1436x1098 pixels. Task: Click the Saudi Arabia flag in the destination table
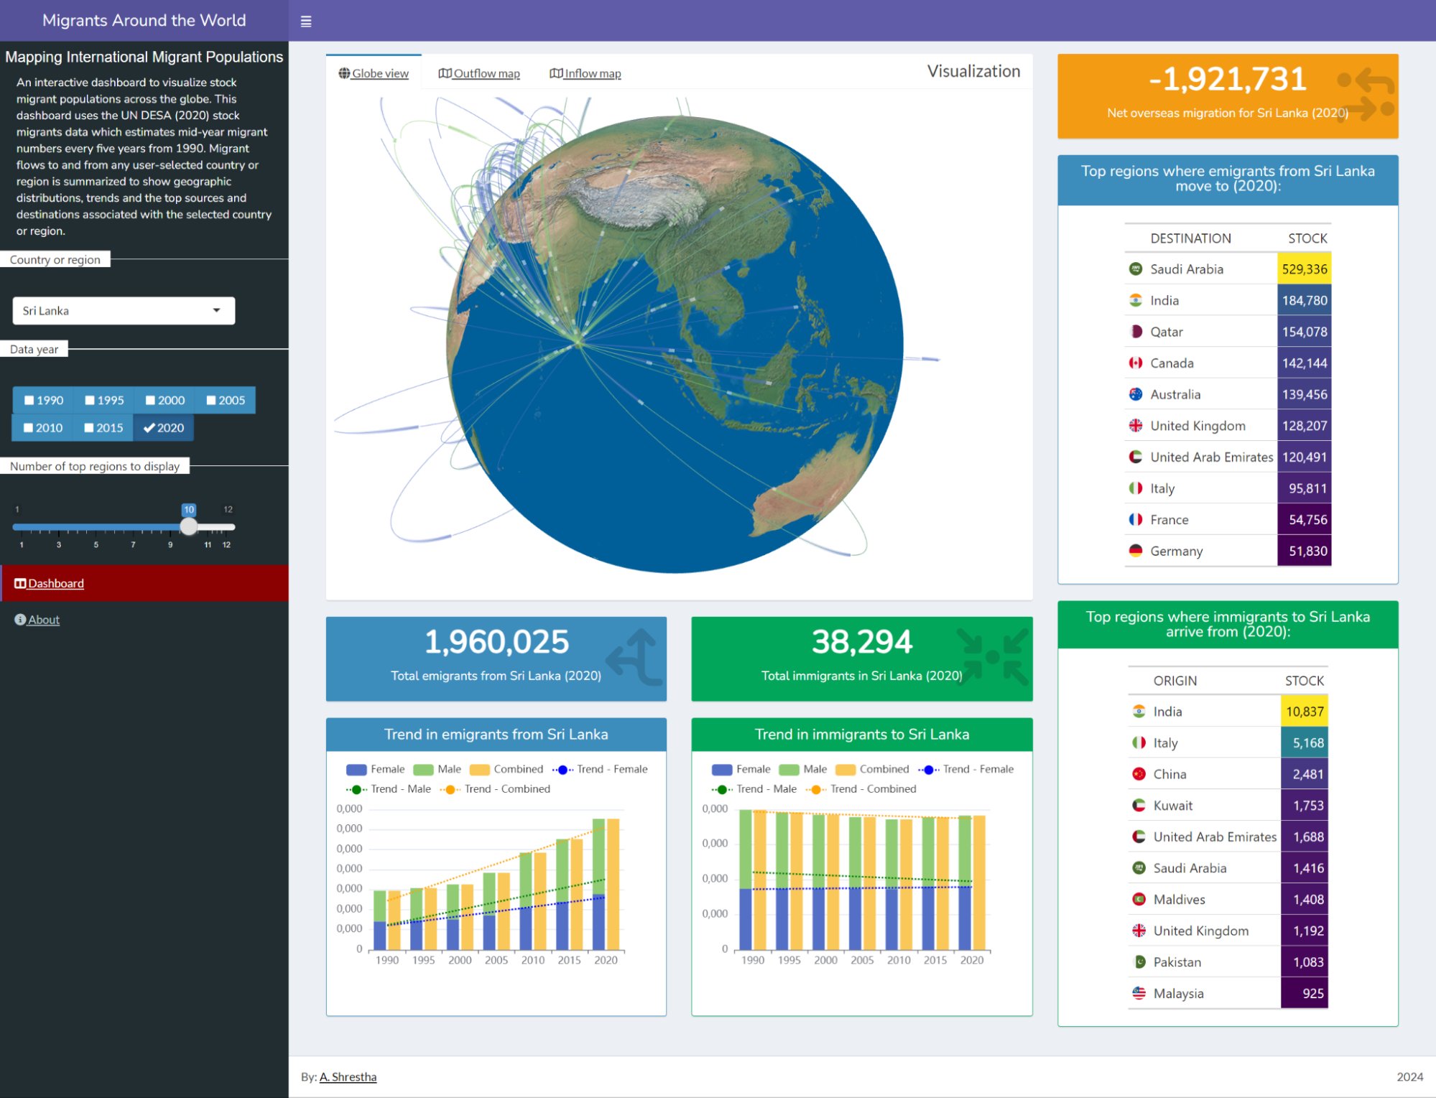click(x=1136, y=268)
